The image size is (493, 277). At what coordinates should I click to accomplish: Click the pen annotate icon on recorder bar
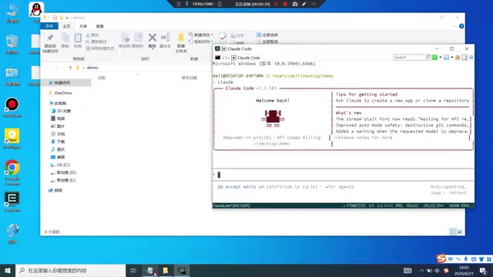tap(304, 4)
